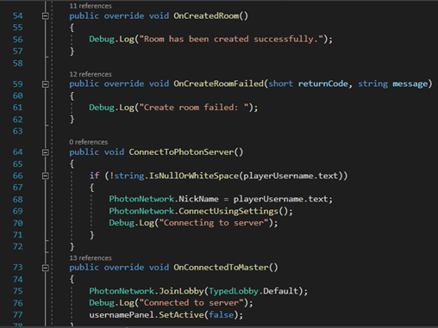Collapse the OnCreateRoomFailed method fold box
Viewport: 438px width, 328px height.
[x=45, y=84]
